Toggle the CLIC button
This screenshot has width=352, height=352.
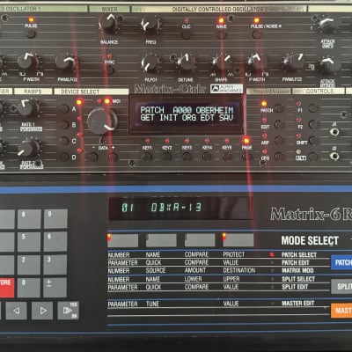pyautogui.click(x=186, y=35)
